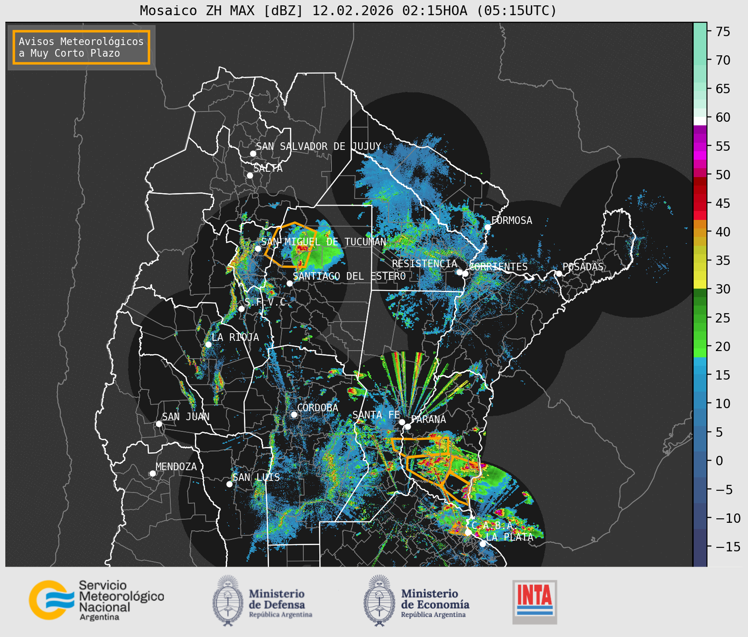
Task: Click the Córdoba city marker dot
Action: tap(294, 415)
